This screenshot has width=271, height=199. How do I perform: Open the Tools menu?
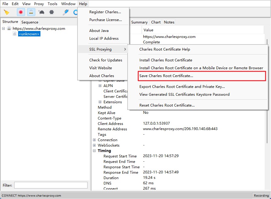pyautogui.click(x=53, y=4)
